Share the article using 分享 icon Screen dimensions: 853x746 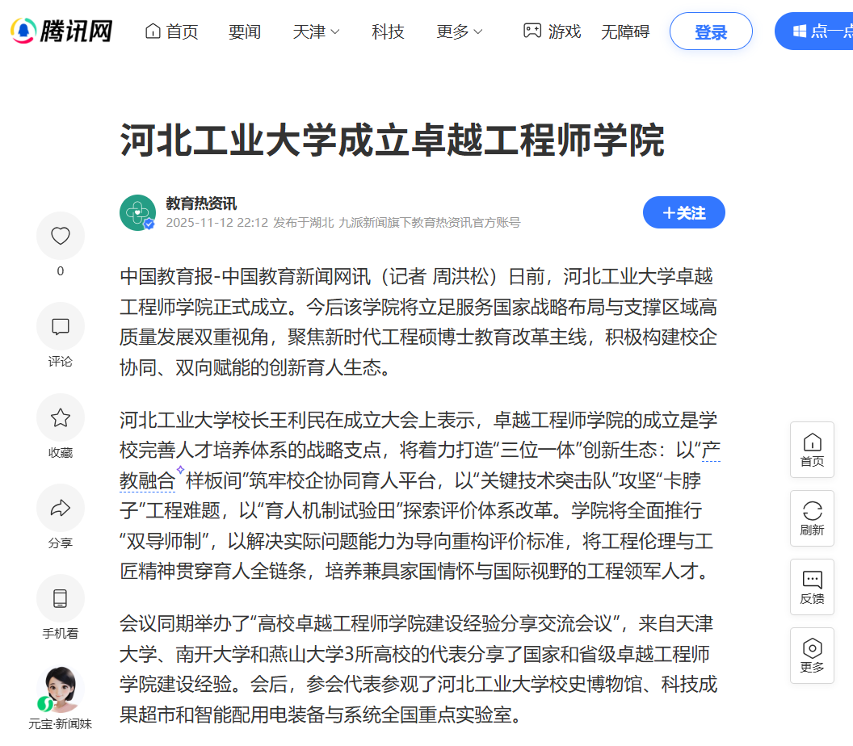coord(61,508)
